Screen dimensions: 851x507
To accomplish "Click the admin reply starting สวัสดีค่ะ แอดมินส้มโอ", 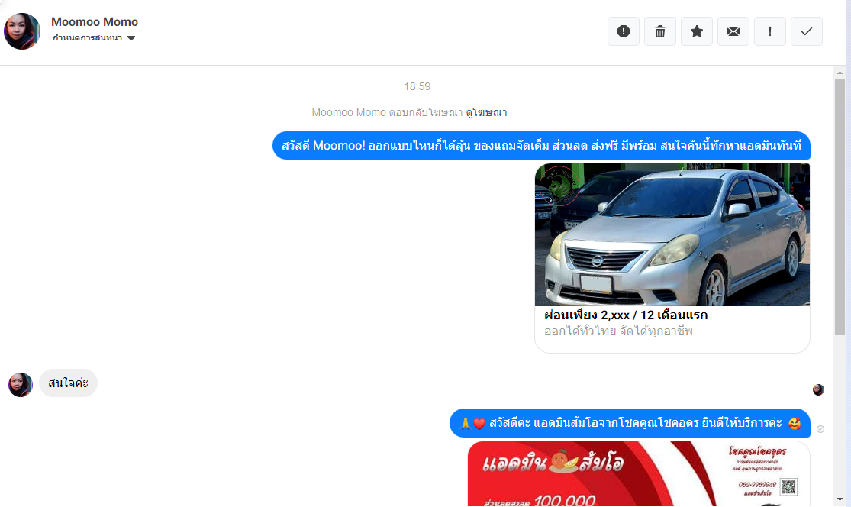I will point(630,423).
